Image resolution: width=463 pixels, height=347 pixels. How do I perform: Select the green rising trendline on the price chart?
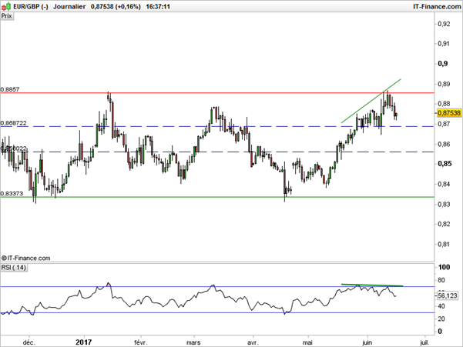tap(371, 101)
